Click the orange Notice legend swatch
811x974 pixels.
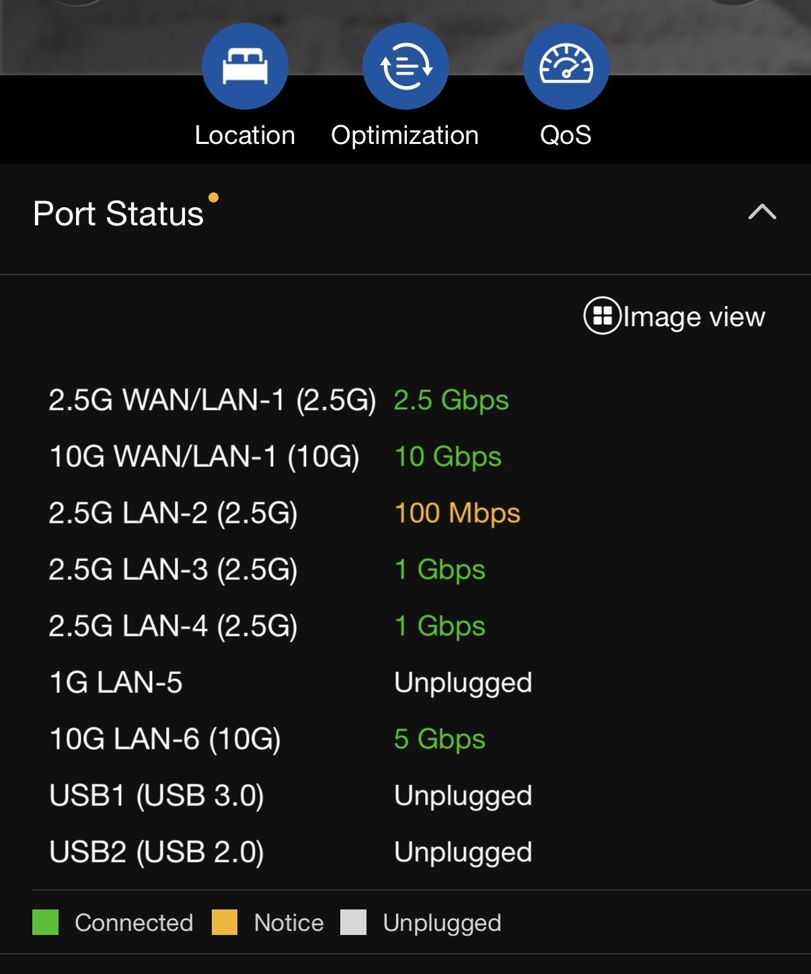tap(225, 922)
